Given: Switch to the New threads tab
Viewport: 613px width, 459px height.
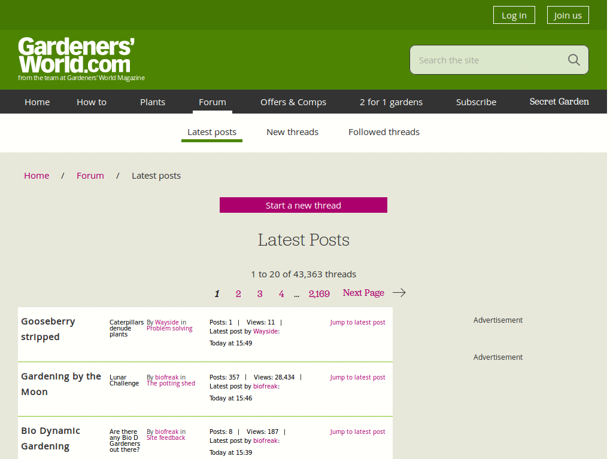Looking at the screenshot, I should coord(292,132).
